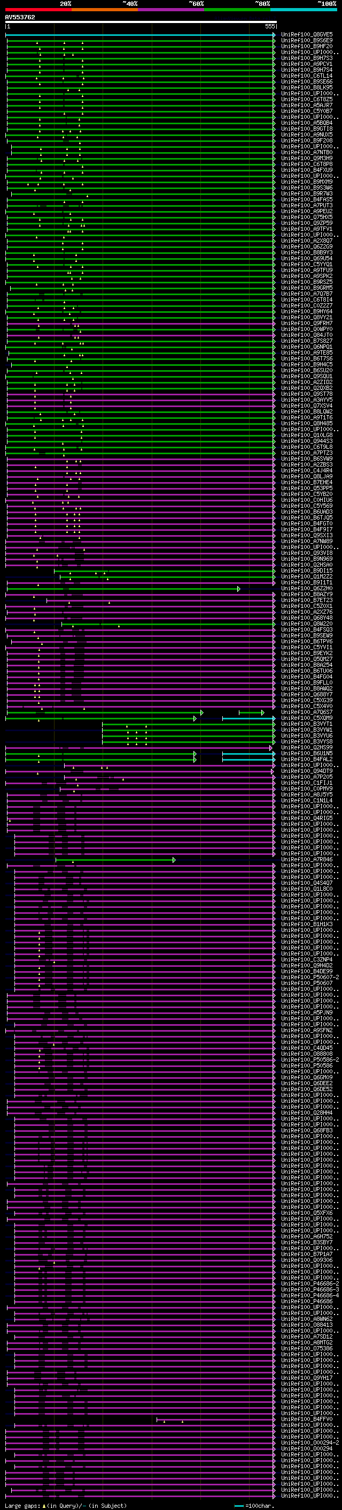The width and height of the screenshot is (342, 1510).
Task: Click the green alignment bar for A7R846
Action: [x=115, y=859]
